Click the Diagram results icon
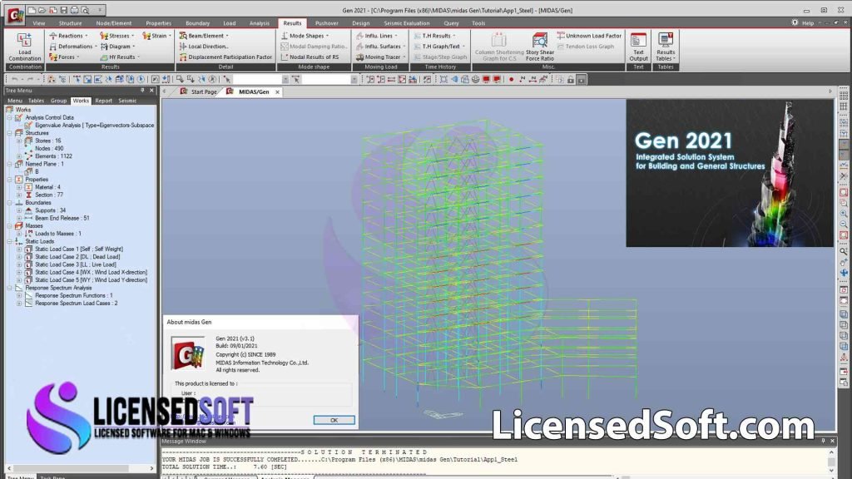This screenshot has width=852, height=479. (x=104, y=47)
